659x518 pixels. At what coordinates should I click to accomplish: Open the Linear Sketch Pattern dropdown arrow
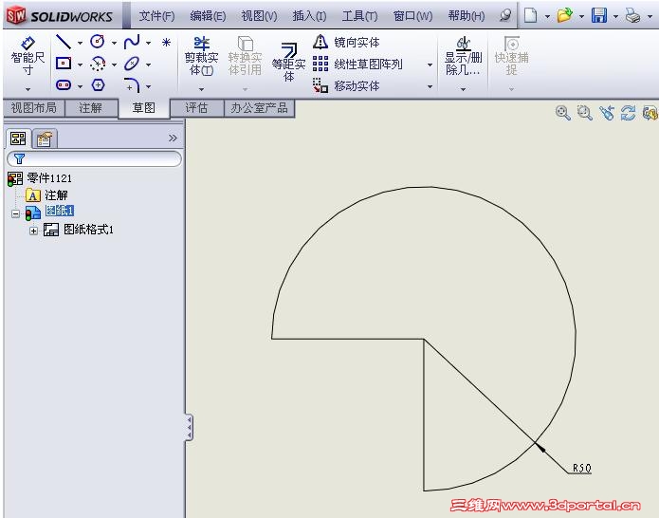pos(430,65)
